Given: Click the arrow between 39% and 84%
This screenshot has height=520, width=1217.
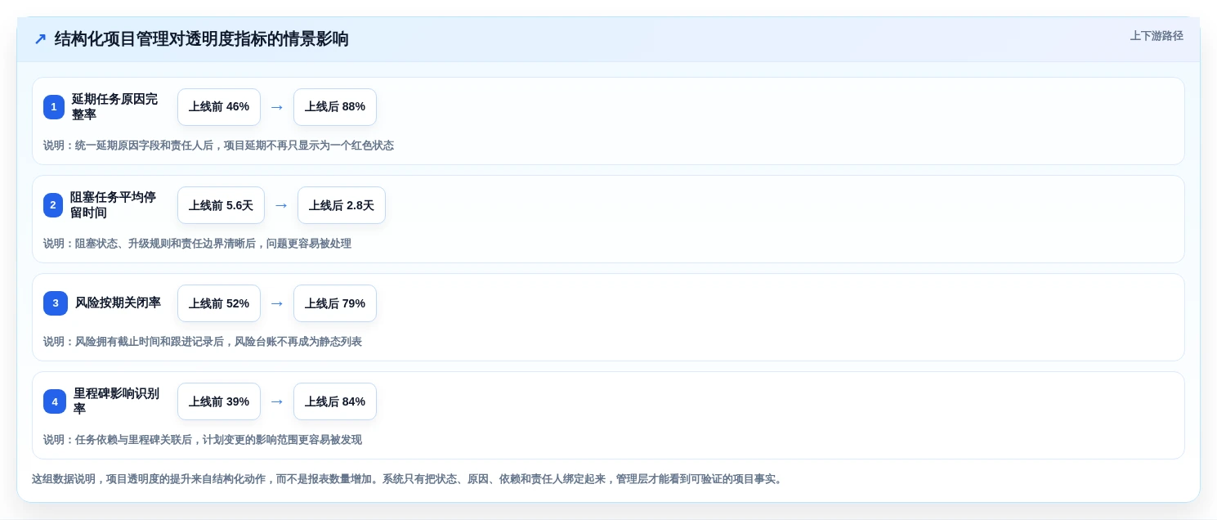Looking at the screenshot, I should 277,401.
